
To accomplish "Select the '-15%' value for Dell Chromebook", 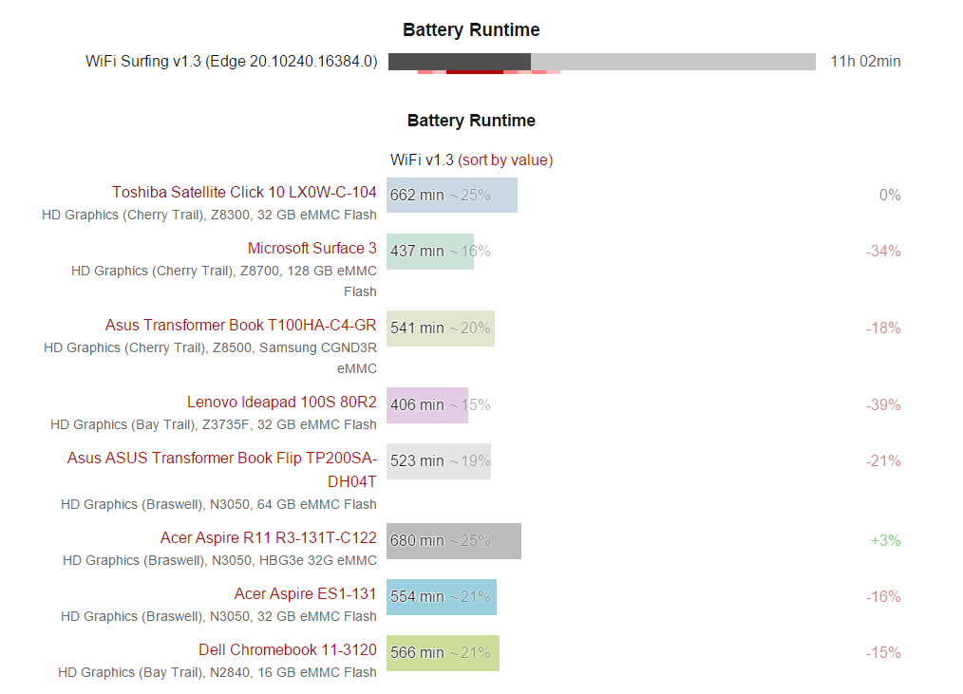I will [883, 652].
